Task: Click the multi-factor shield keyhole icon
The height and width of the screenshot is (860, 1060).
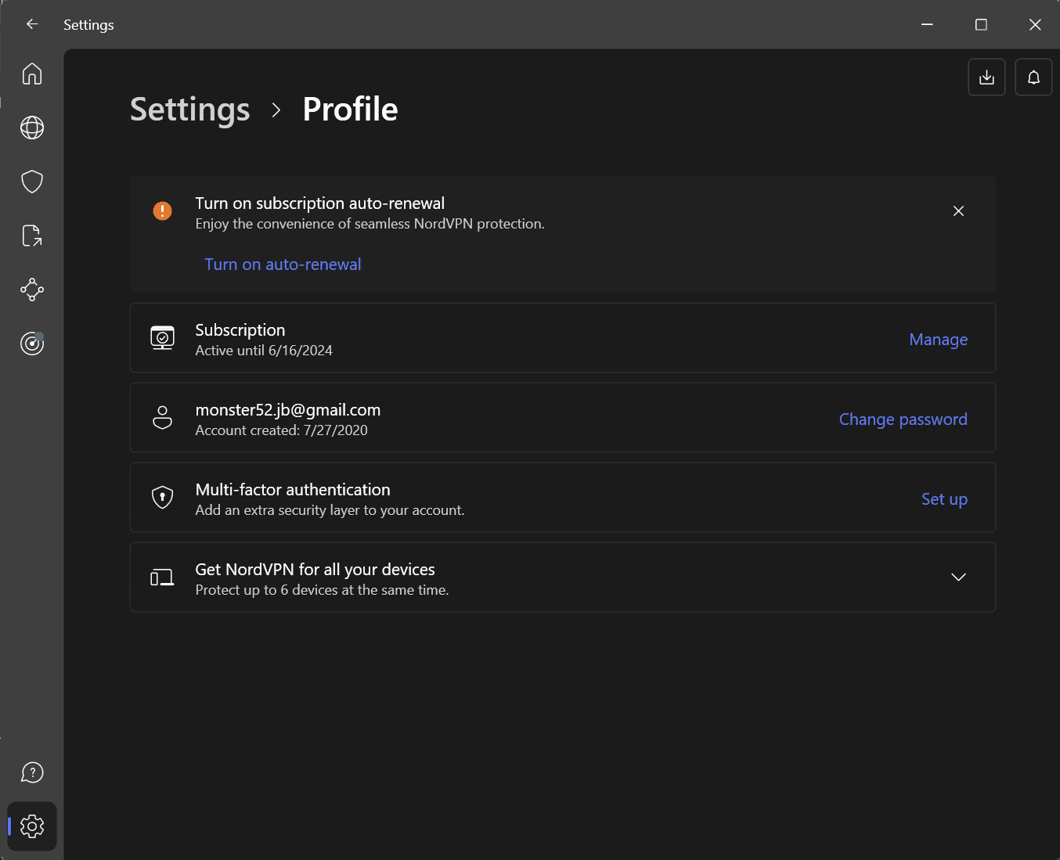Action: (162, 497)
